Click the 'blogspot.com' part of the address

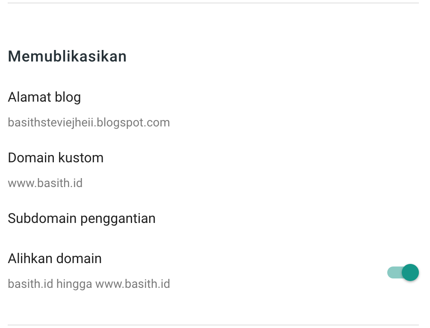pos(133,122)
